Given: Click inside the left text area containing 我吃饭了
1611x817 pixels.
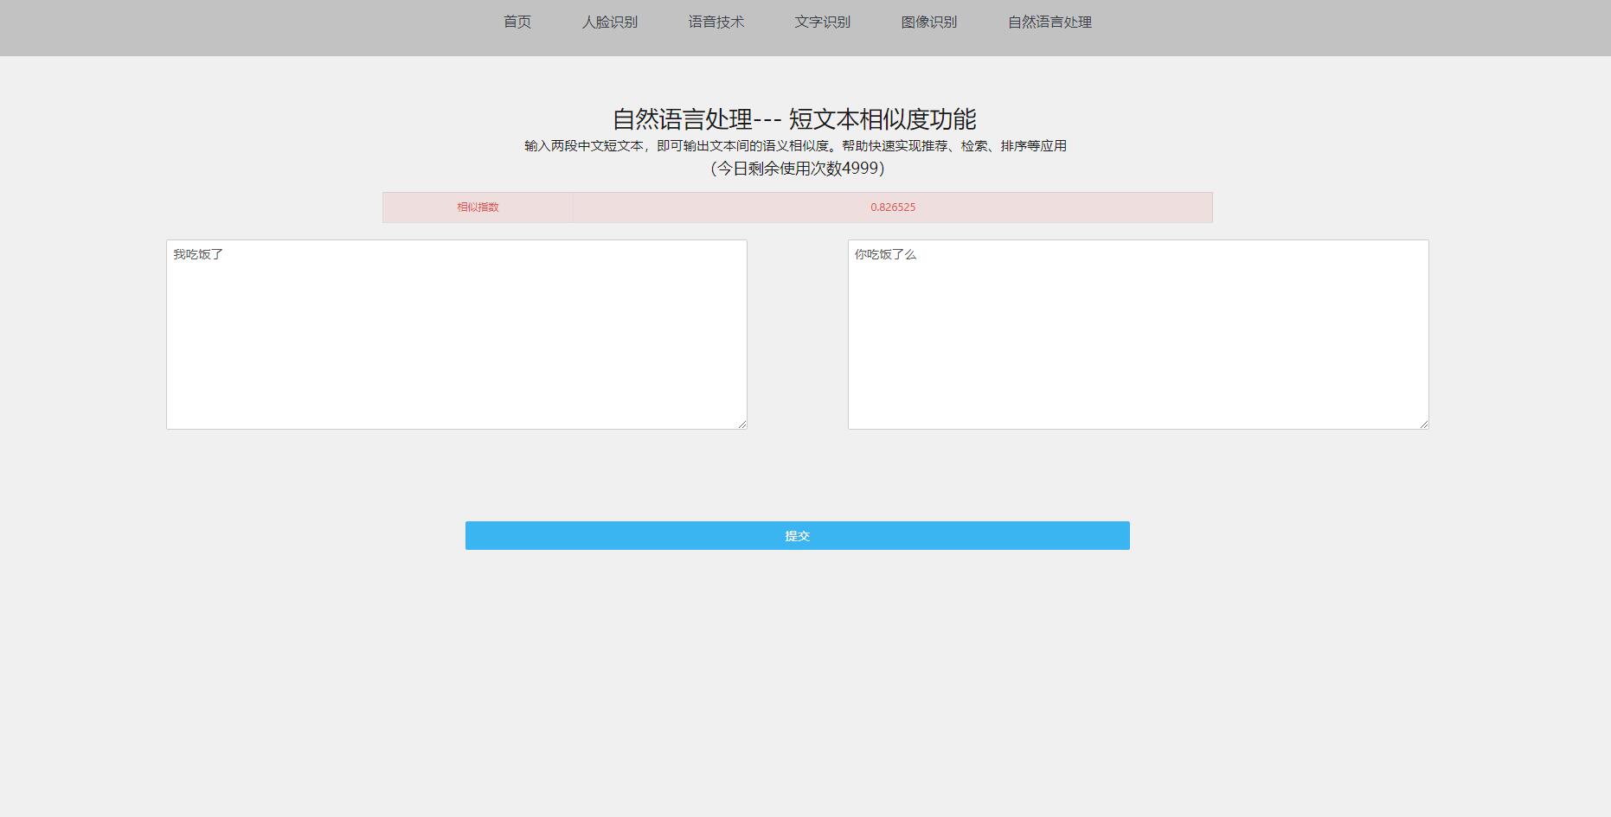Looking at the screenshot, I should pos(456,333).
